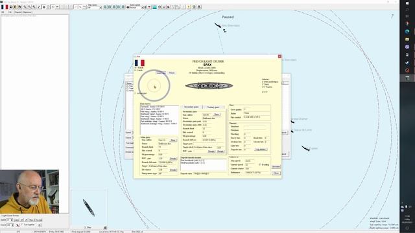Screen dimensions: 415x233
Task: Open the Reports tab in the left panel
Action: [18, 12]
